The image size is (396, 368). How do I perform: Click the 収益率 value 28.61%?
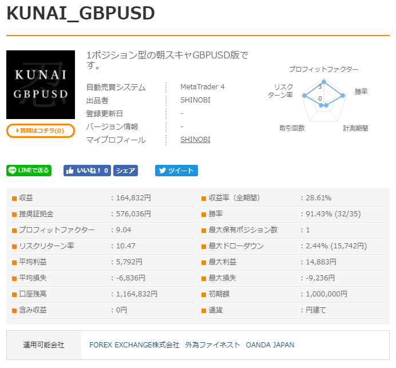(319, 198)
